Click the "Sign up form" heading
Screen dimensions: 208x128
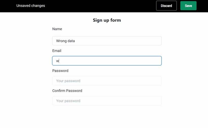pyautogui.click(x=107, y=20)
